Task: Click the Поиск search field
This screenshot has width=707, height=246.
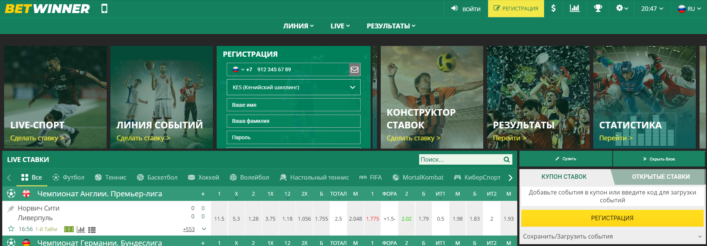Action: (x=461, y=159)
